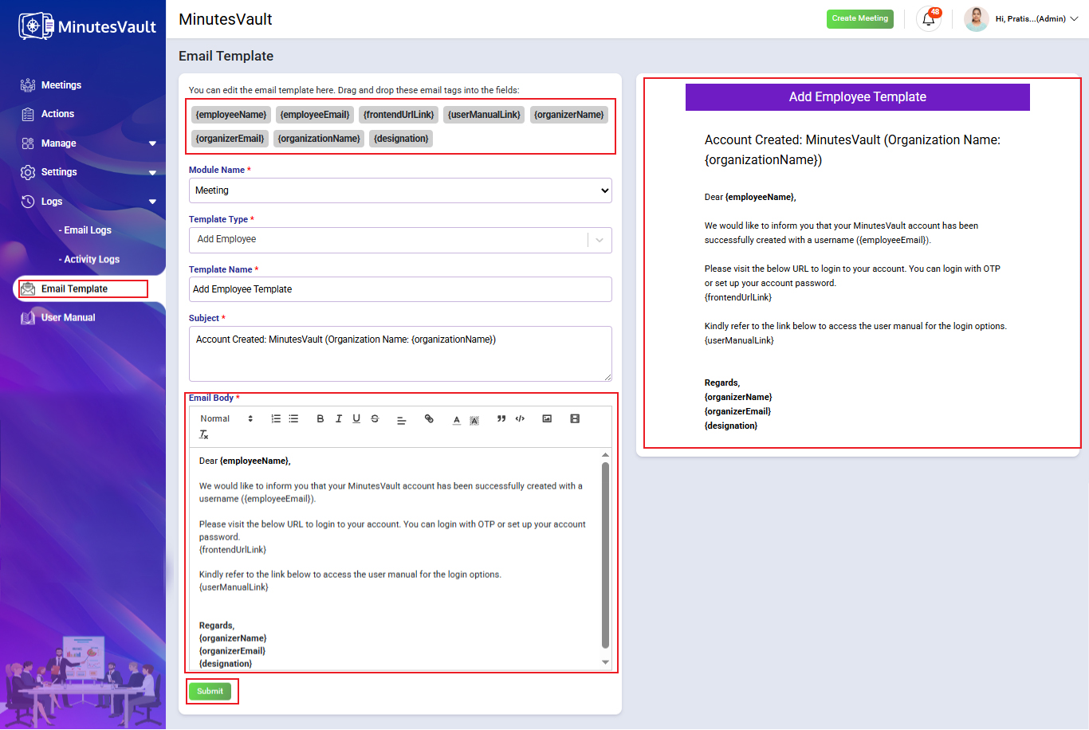
Task: Open the Meetings sidebar item
Action: 61,85
